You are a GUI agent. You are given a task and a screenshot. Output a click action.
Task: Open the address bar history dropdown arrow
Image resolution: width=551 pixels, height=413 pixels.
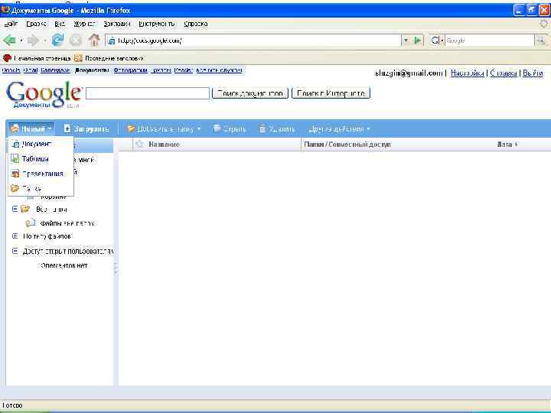(x=406, y=41)
